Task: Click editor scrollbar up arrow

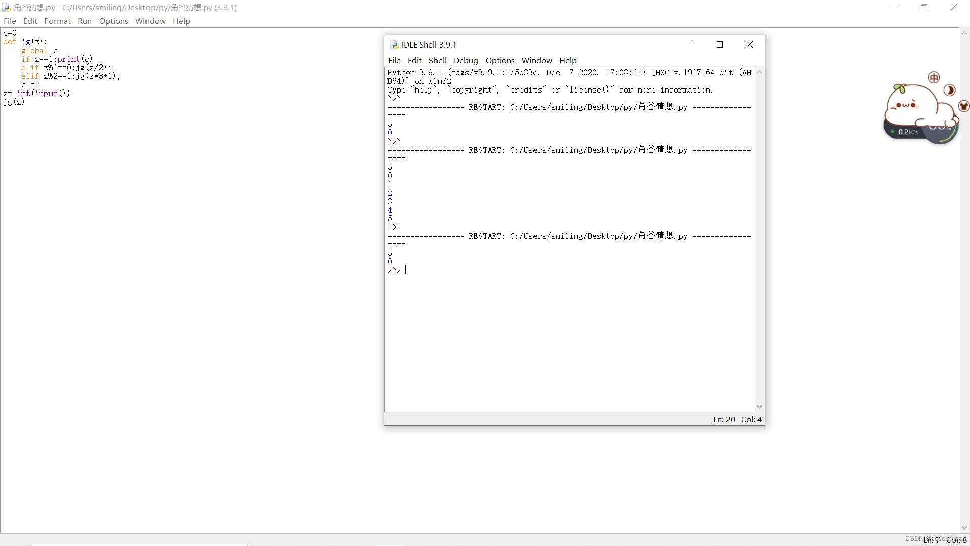Action: coord(964,33)
